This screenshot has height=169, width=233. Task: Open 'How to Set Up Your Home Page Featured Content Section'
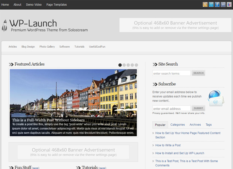[188, 135]
